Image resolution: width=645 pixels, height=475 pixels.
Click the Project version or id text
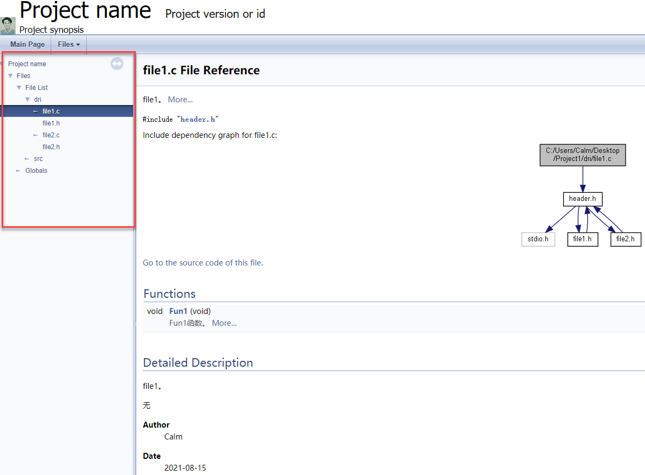pos(215,14)
